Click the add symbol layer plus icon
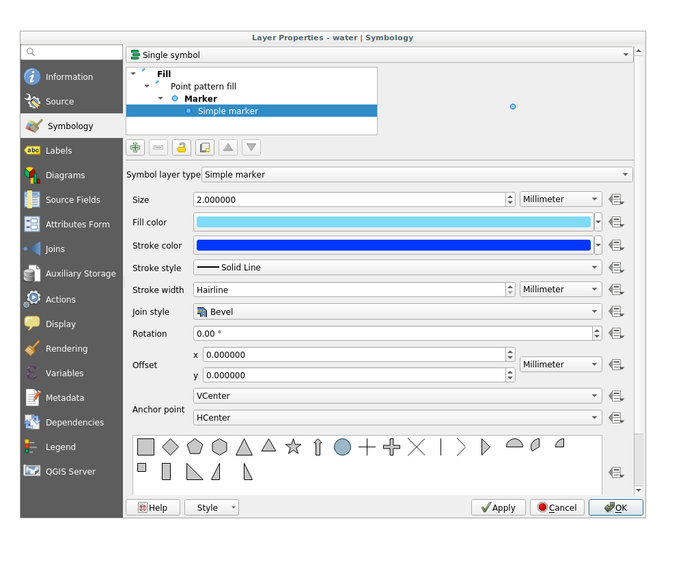Viewport: 685px width, 562px height. 135,147
